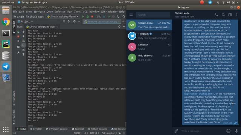Open the Shivam Voda chat
241x135 pixels.
pos(149,25)
